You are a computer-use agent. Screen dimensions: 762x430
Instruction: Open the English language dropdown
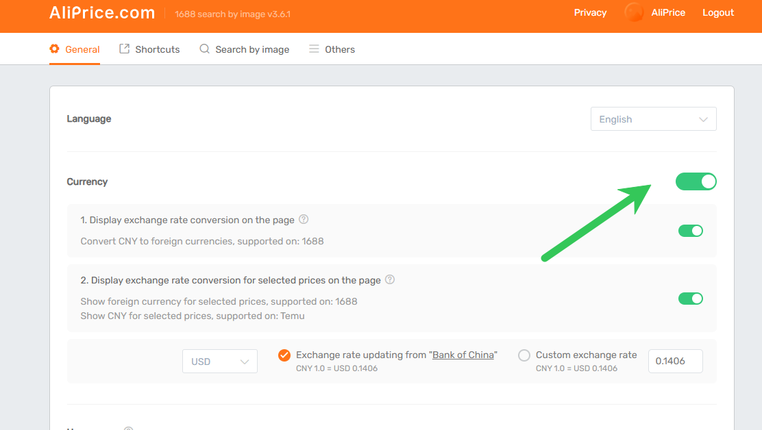(x=653, y=119)
